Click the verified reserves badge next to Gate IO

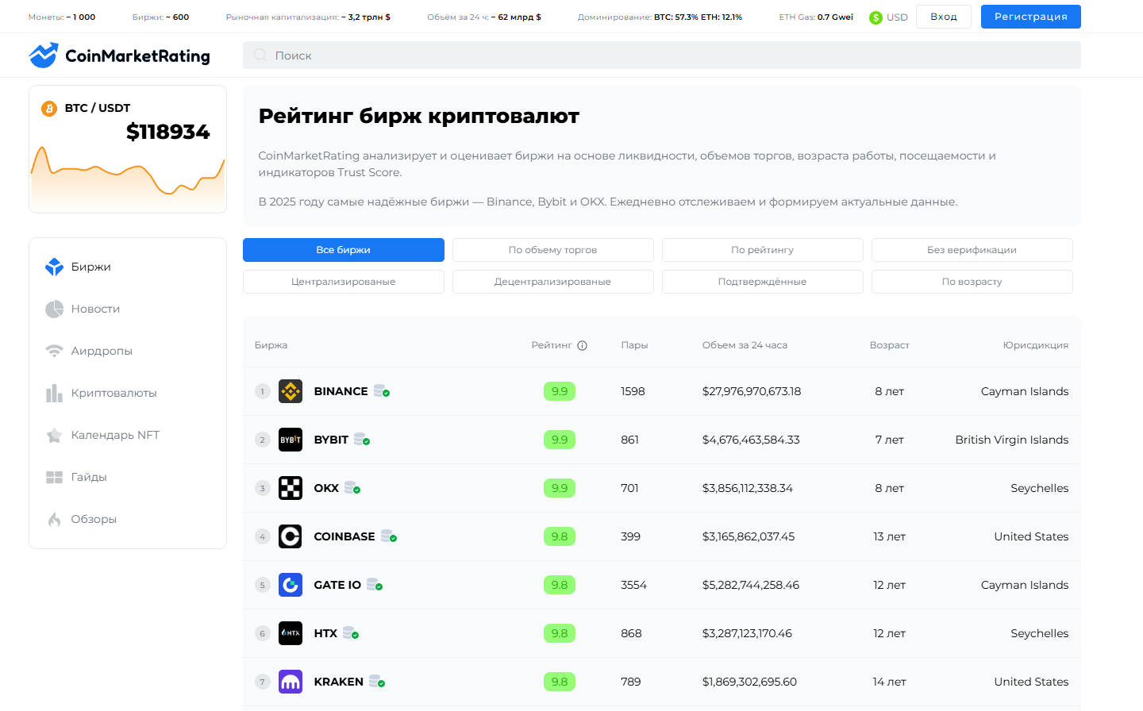375,585
